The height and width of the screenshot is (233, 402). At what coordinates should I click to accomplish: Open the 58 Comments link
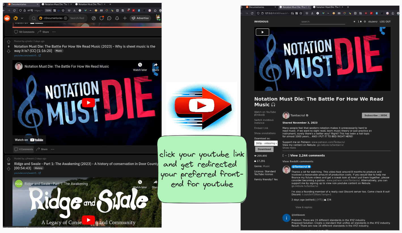click(x=24, y=32)
